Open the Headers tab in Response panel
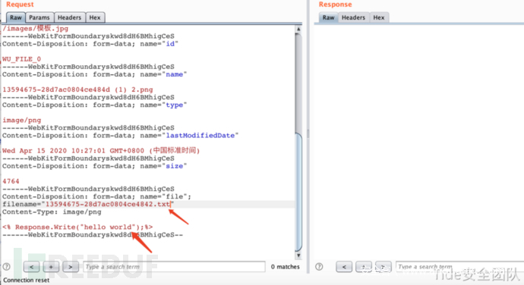The image size is (524, 285). 353,17
